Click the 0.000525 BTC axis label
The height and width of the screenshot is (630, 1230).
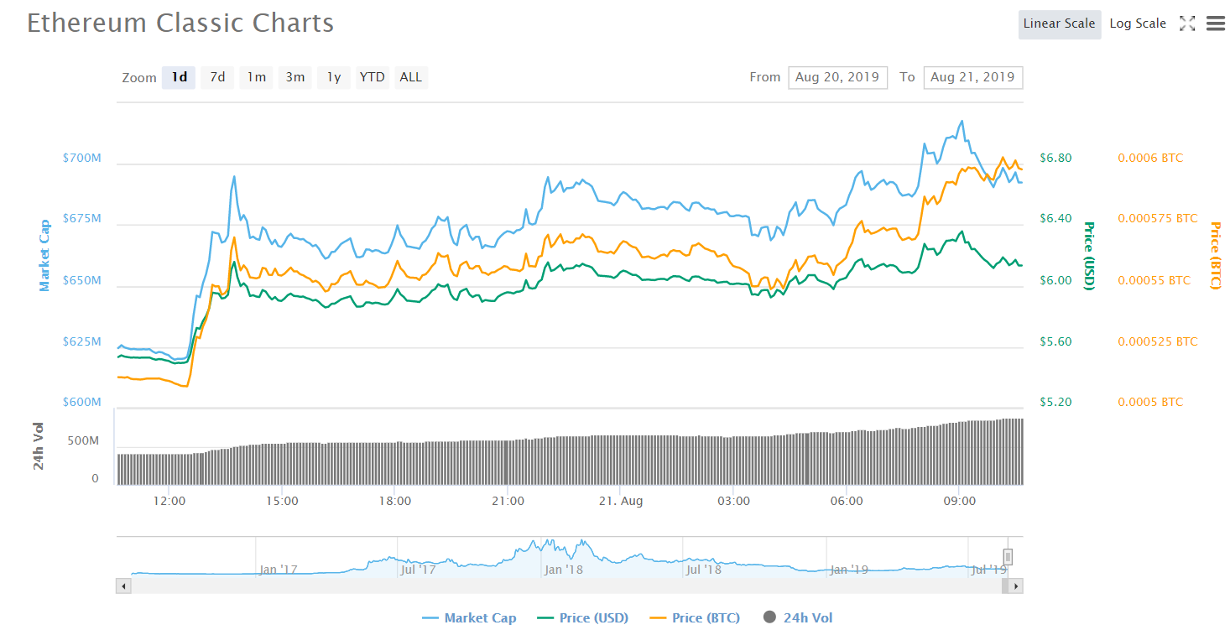pyautogui.click(x=1158, y=341)
